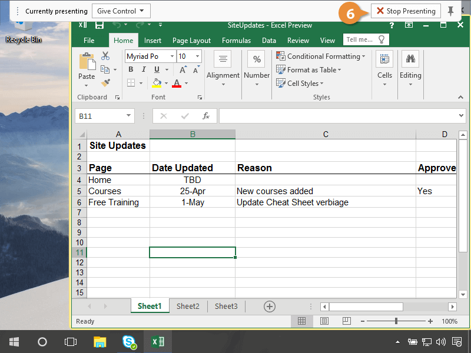Pin the presenting toolbar

(451, 11)
